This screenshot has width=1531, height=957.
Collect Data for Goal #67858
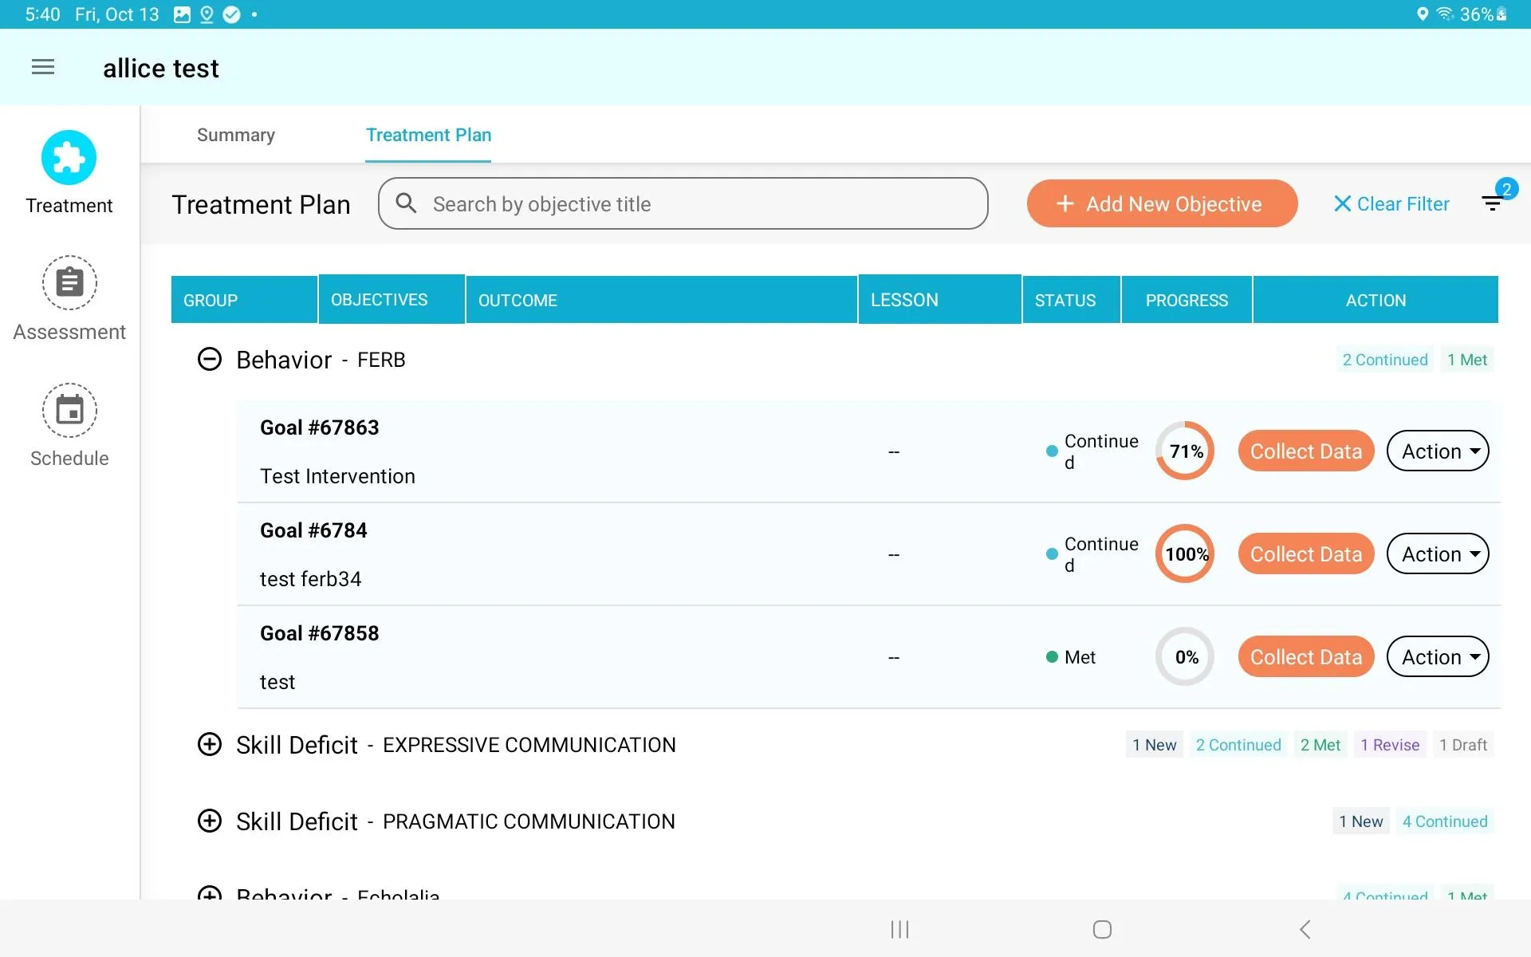click(1305, 657)
